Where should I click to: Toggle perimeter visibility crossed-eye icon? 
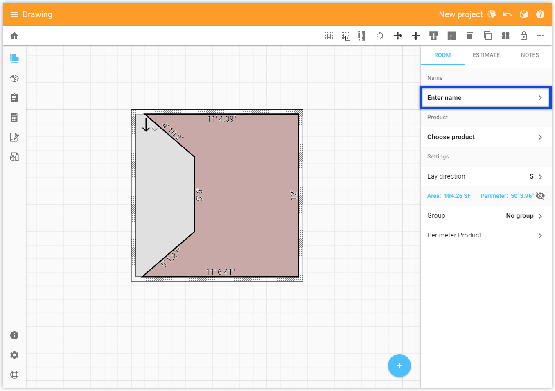point(540,196)
